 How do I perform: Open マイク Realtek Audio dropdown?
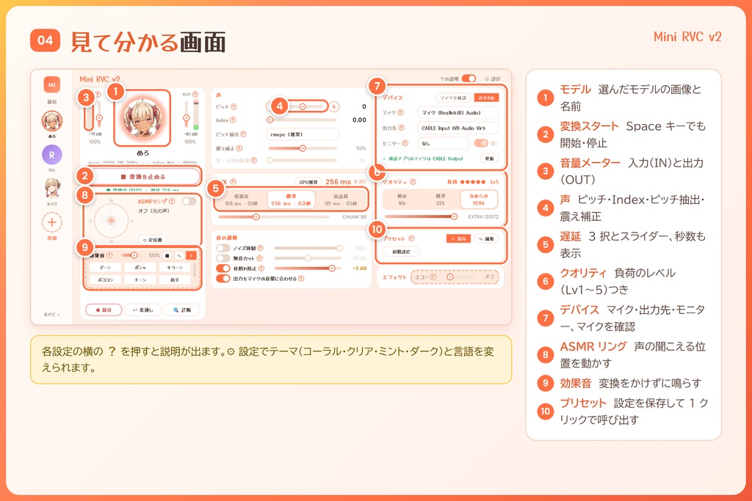point(458,112)
